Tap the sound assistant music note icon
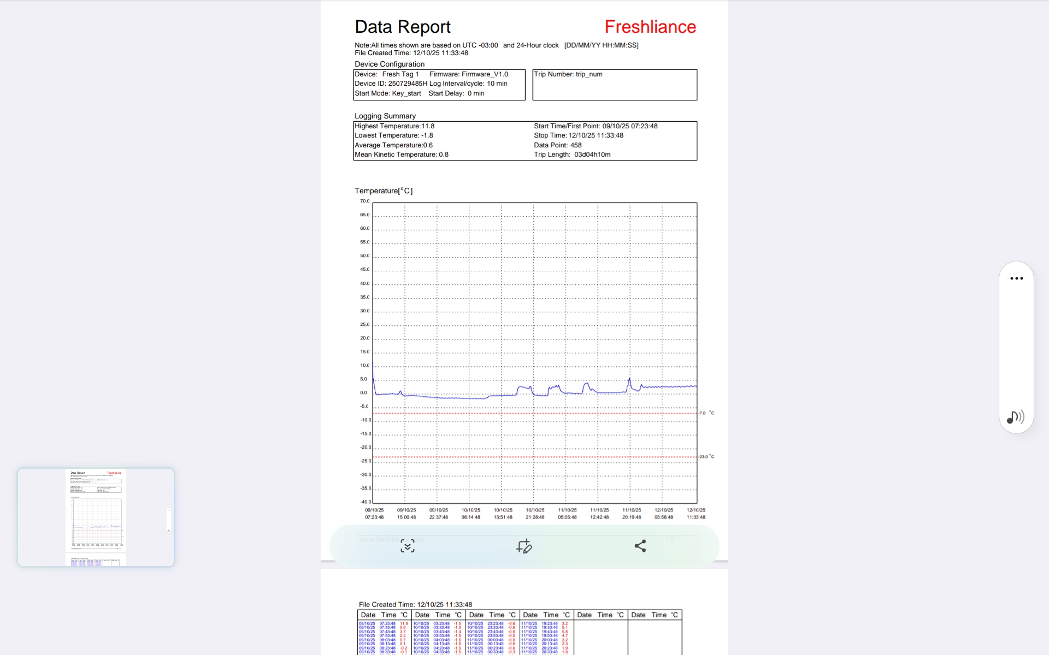This screenshot has width=1049, height=655. click(x=1015, y=418)
